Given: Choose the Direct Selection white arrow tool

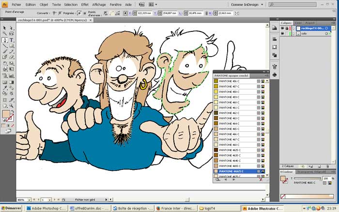Looking at the screenshot, I should click(x=11, y=28).
